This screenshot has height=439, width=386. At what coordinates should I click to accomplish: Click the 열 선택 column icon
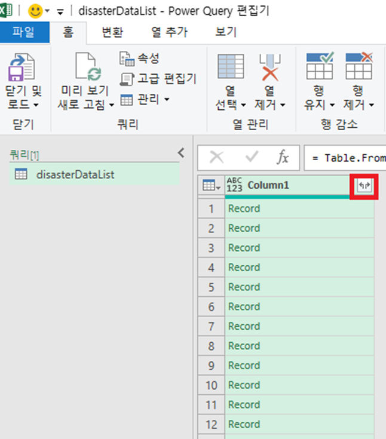click(x=231, y=66)
